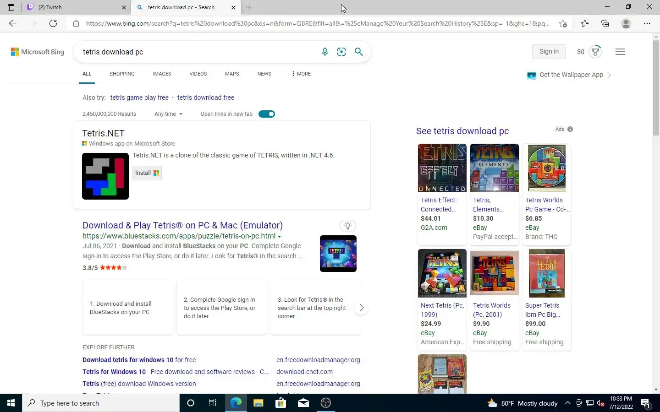Open Task View on taskbar
Image resolution: width=660 pixels, height=412 pixels.
click(213, 403)
